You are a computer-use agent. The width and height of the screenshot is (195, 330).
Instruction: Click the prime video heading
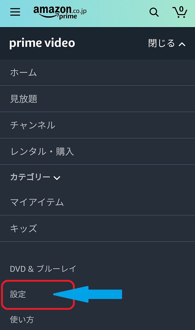(42, 43)
